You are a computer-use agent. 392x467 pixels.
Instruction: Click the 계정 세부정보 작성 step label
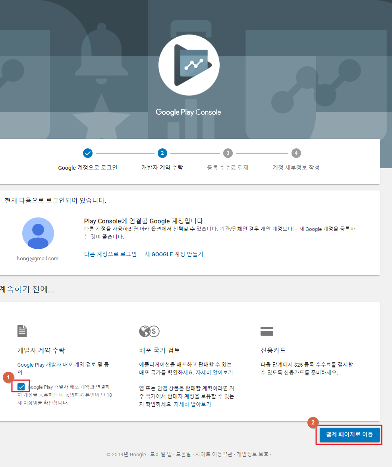296,168
